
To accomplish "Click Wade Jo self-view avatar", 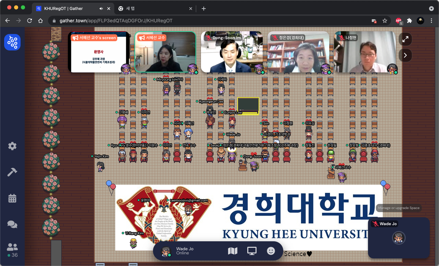I will pos(399,238).
